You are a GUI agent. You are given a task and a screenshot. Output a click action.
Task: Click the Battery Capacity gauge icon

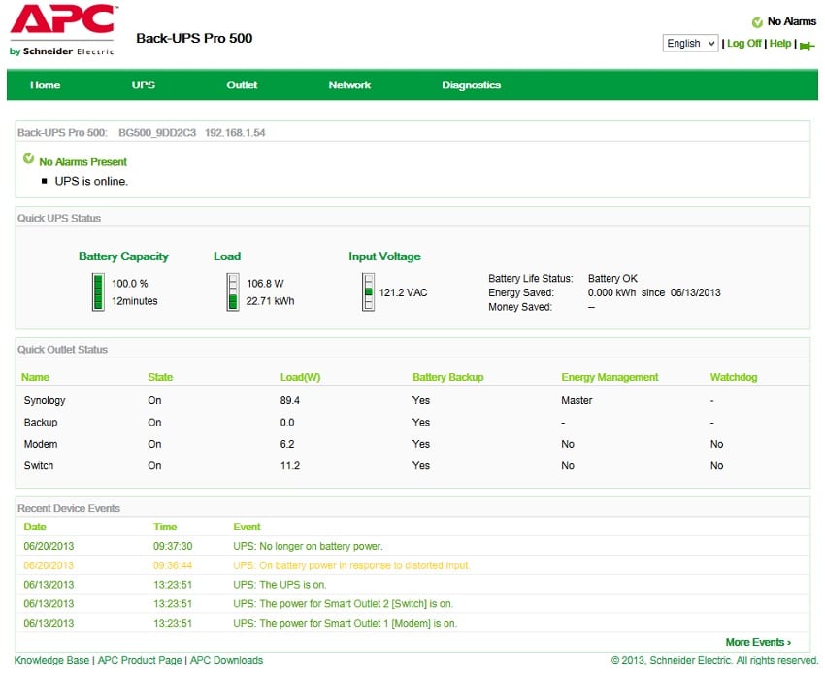pos(98,291)
